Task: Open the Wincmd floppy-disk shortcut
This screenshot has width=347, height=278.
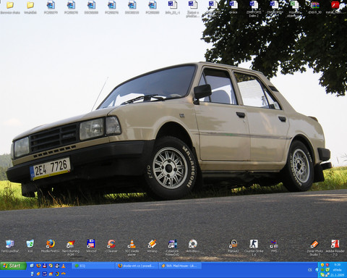Action: (x=91, y=246)
